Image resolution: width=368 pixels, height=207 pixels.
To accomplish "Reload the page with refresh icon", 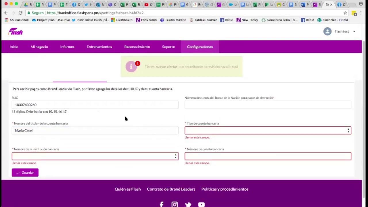I will [x=20, y=13].
